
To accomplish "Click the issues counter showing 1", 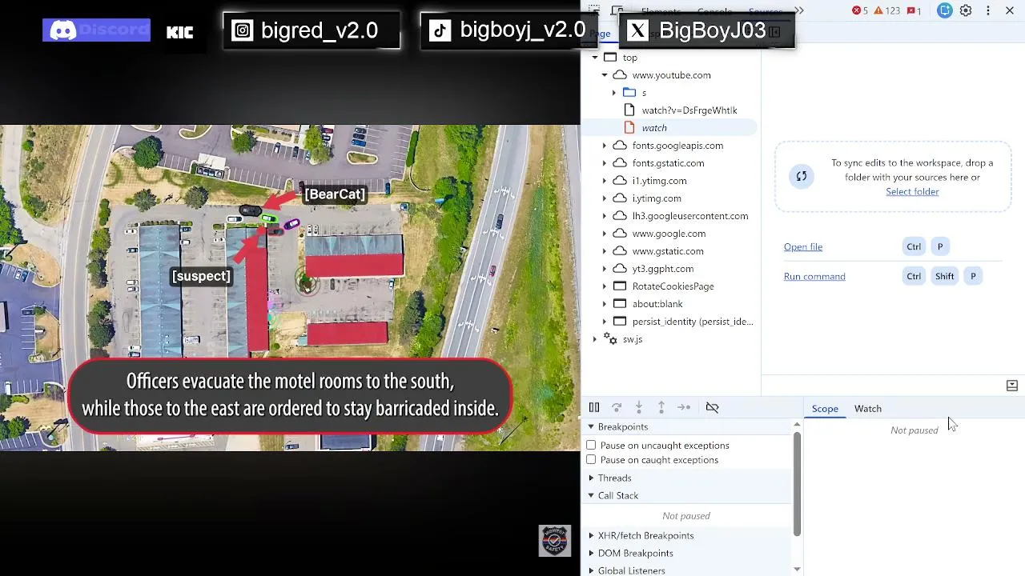I will [914, 10].
